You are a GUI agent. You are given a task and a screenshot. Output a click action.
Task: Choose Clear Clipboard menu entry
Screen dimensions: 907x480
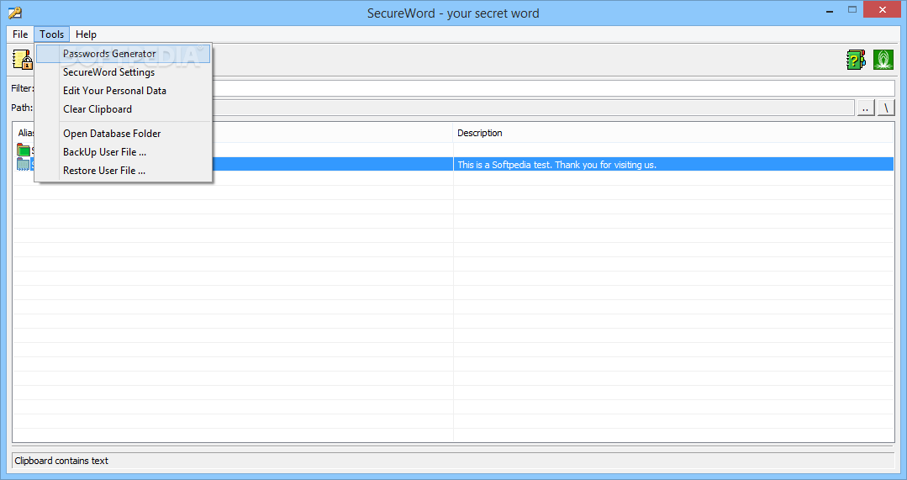124,109
